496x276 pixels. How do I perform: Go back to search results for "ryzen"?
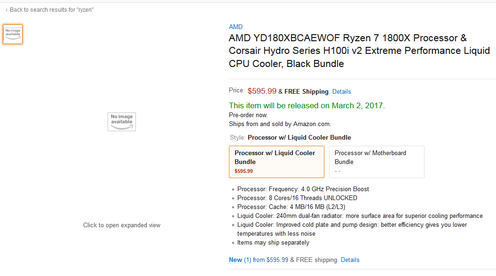[x=52, y=10]
